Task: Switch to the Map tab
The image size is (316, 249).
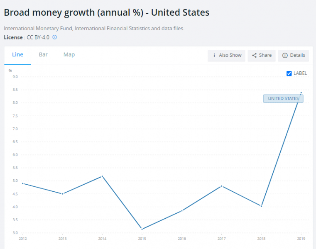Action: tap(69, 54)
